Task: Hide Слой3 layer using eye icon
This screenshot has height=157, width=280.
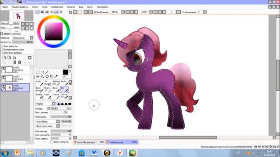Action: 3,77
